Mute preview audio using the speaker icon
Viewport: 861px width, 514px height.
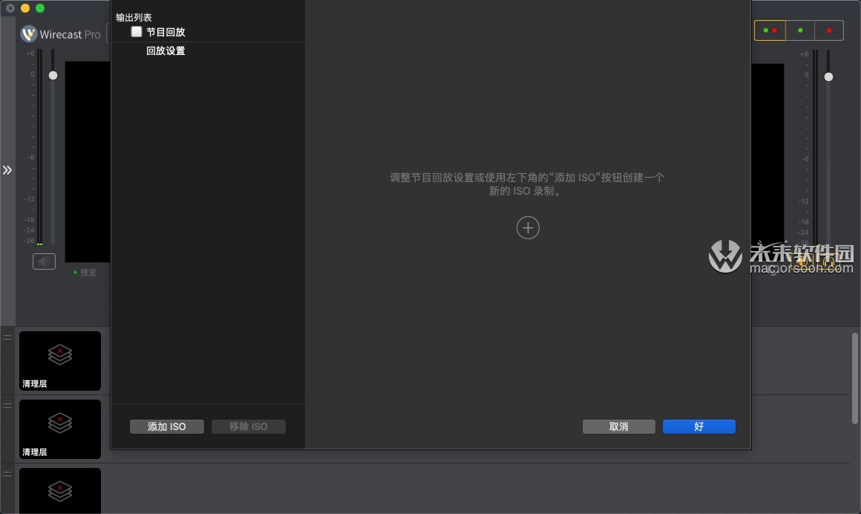(44, 261)
